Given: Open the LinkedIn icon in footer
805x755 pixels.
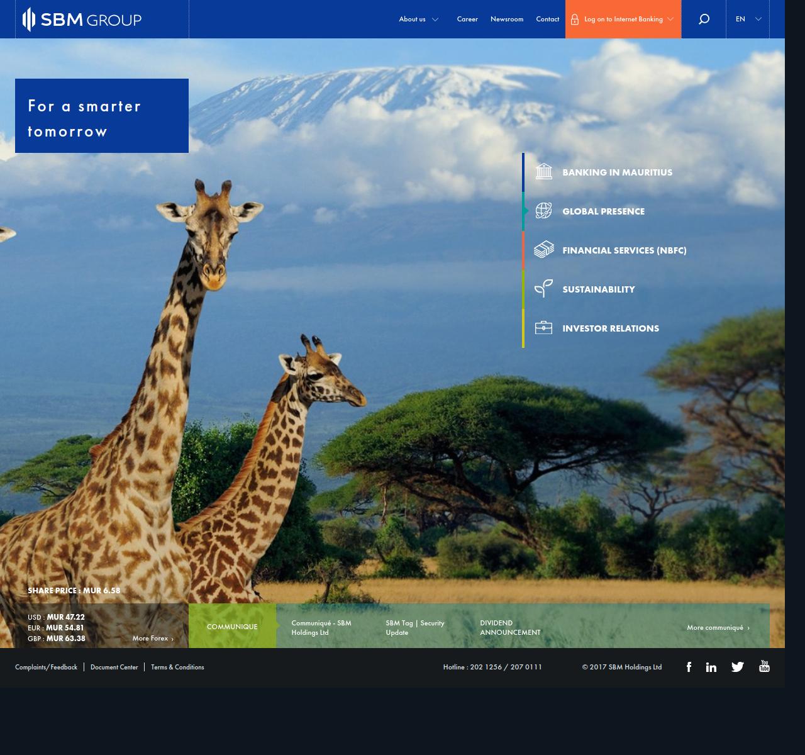Looking at the screenshot, I should click(x=711, y=667).
